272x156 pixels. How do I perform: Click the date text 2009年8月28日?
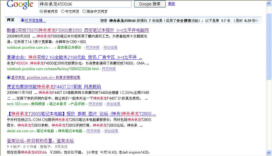[18, 36]
